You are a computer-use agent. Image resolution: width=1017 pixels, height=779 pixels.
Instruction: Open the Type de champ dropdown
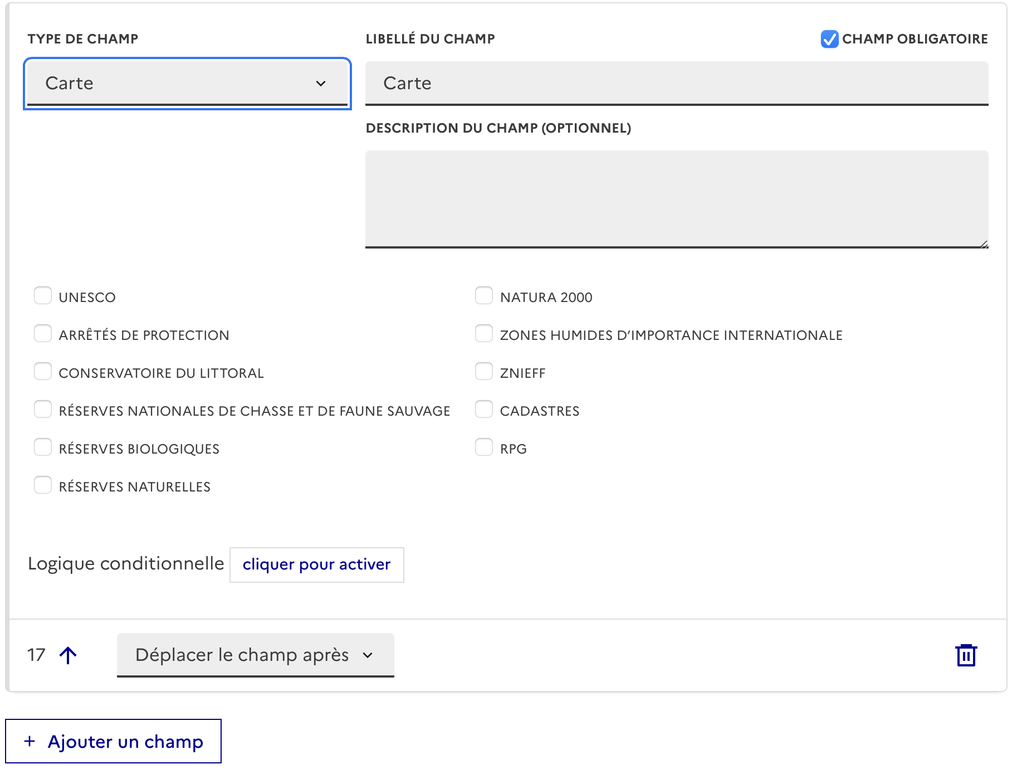187,84
